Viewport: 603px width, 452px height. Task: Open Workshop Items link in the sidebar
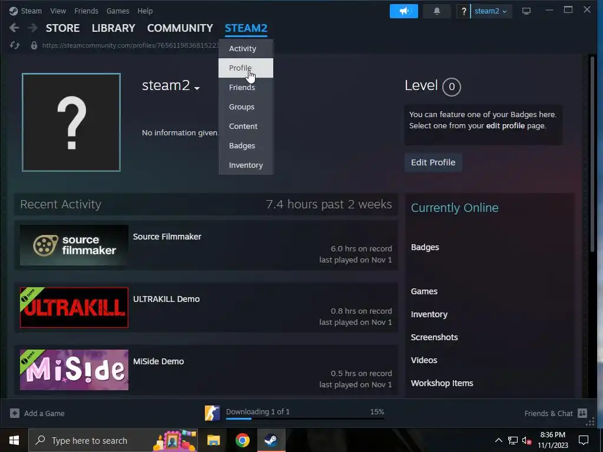click(x=442, y=383)
